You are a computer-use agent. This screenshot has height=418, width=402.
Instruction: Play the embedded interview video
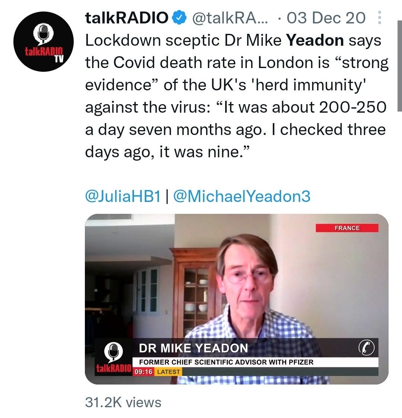237,299
